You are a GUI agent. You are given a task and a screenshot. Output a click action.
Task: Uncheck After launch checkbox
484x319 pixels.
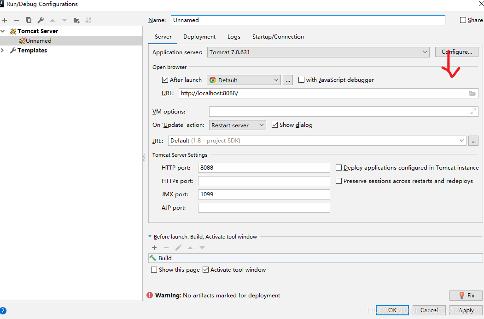tap(165, 80)
